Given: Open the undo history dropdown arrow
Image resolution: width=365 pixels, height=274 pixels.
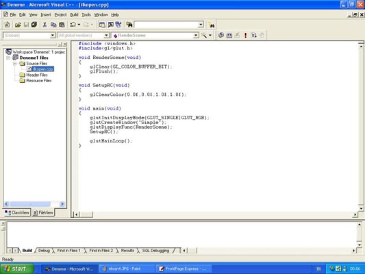Looking at the screenshot, I should (x=79, y=25).
